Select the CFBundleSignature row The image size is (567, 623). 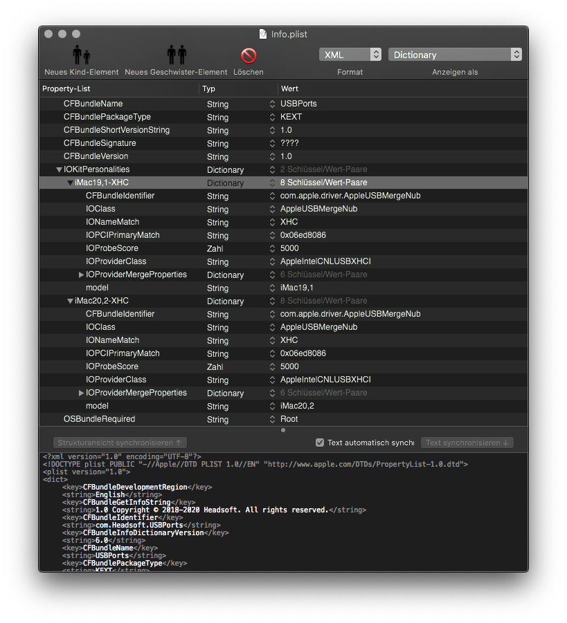[100, 143]
